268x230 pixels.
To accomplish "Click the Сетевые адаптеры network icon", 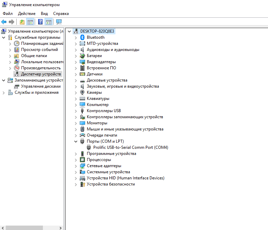I will (x=82, y=166).
